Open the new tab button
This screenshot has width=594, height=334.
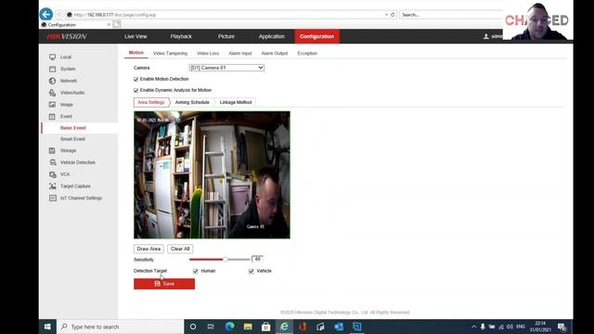point(117,25)
